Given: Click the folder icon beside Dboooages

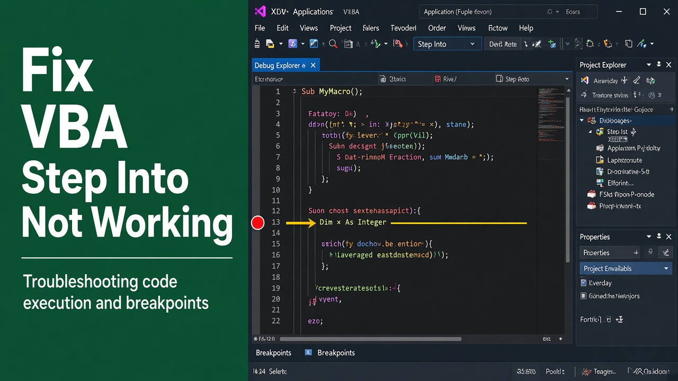Looking at the screenshot, I should (592, 121).
